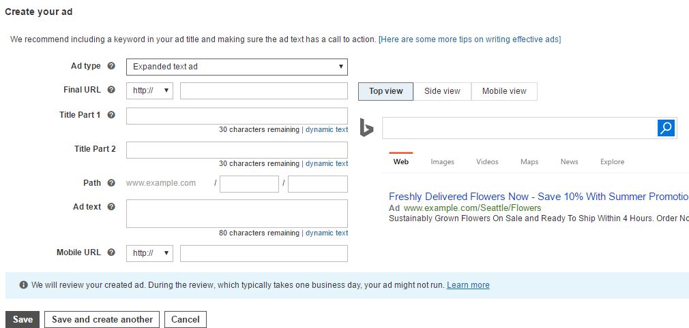Open the Mobile URL protocol dropdown

point(149,253)
